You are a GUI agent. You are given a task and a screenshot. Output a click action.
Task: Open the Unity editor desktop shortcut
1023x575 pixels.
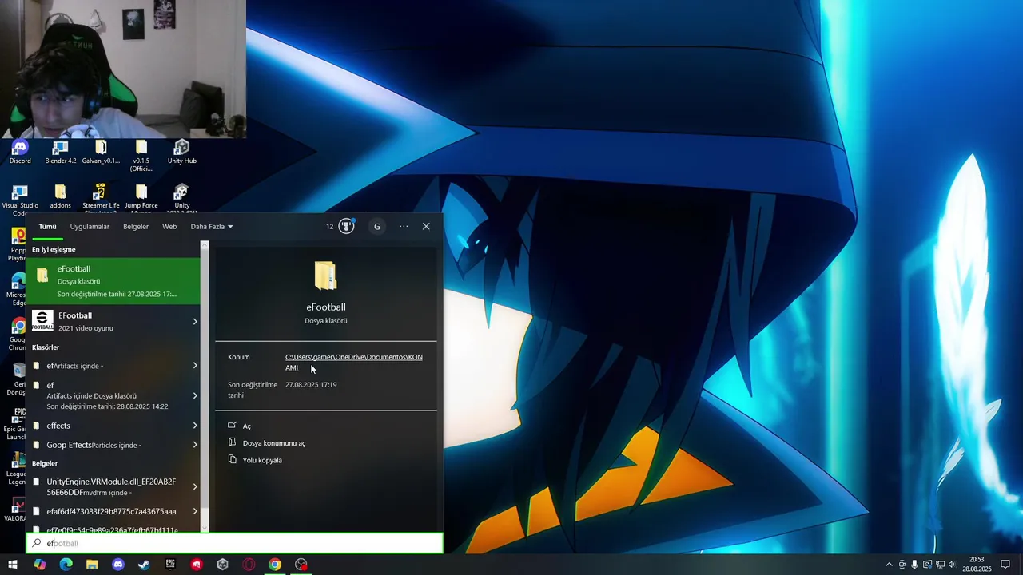pos(181,200)
